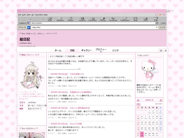This screenshot has width=184, height=138.
Task: Open the のんびり休憩 diary entry
Action: click(76, 124)
